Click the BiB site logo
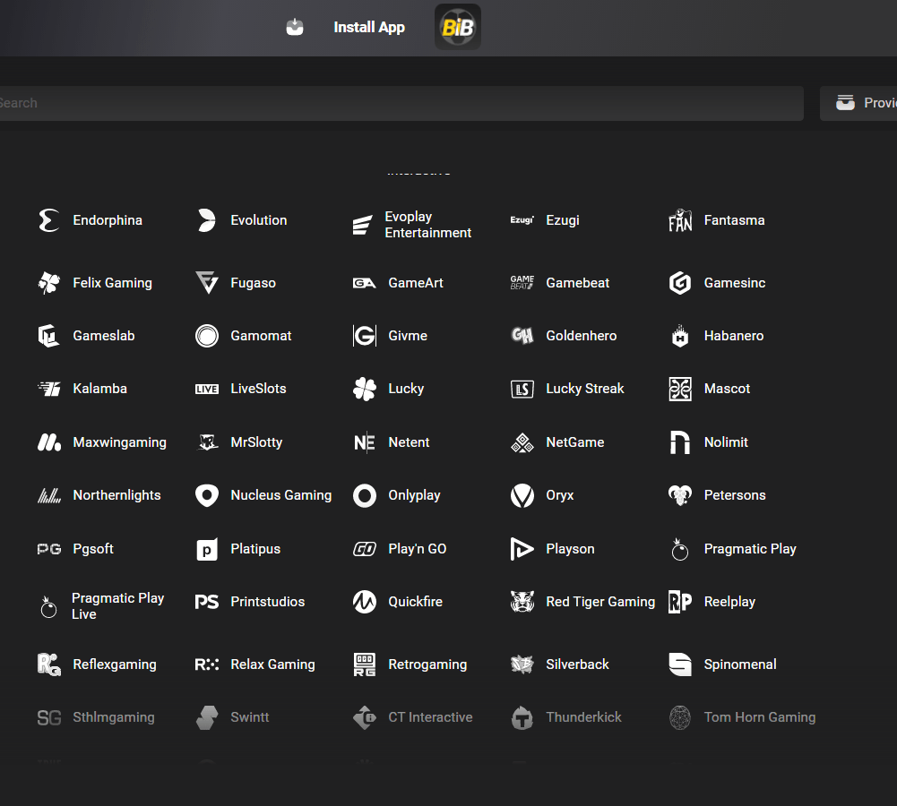Viewport: 897px width, 806px height. (458, 27)
